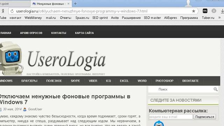Open the Excel category

[124, 81]
